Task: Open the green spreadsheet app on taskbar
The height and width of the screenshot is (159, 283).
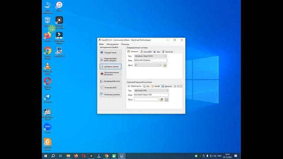Action: (x=114, y=156)
